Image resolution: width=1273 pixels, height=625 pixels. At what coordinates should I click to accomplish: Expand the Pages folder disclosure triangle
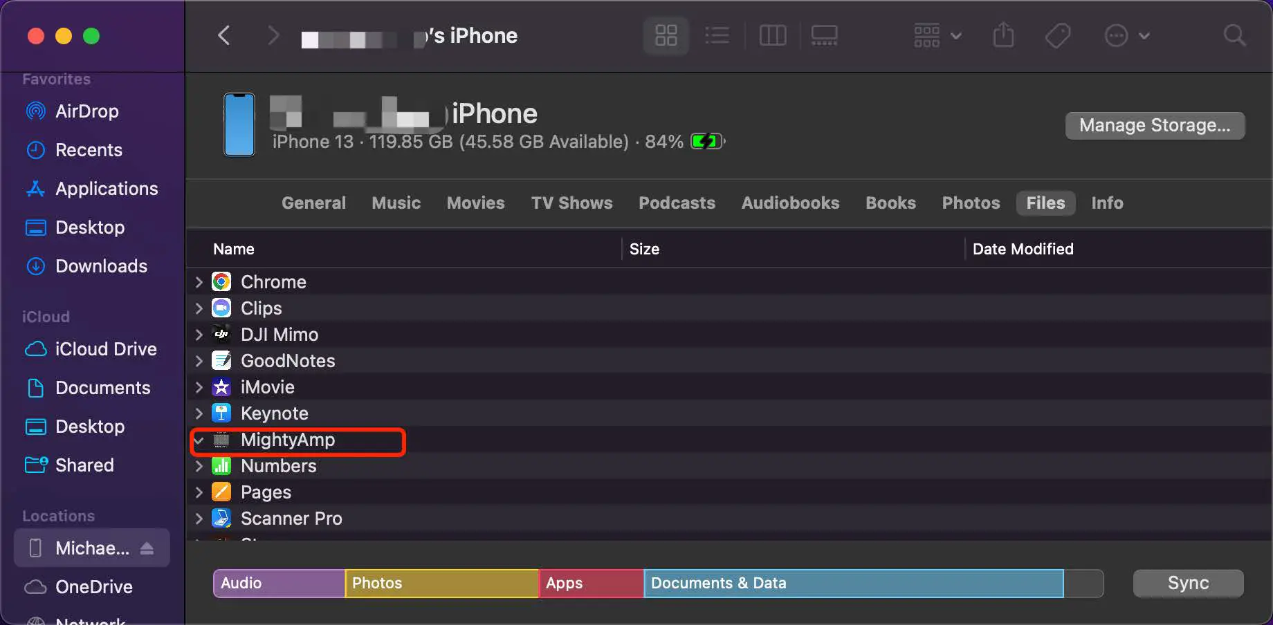click(199, 492)
